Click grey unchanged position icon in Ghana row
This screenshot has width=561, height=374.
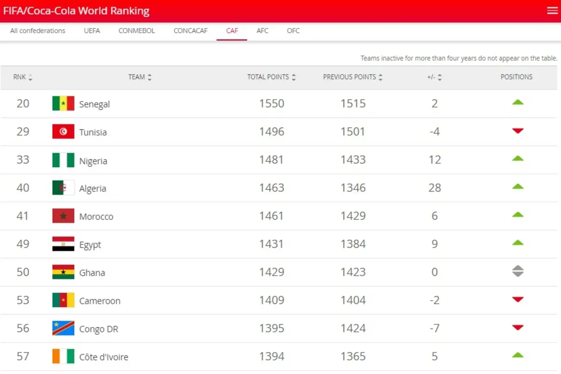(518, 271)
